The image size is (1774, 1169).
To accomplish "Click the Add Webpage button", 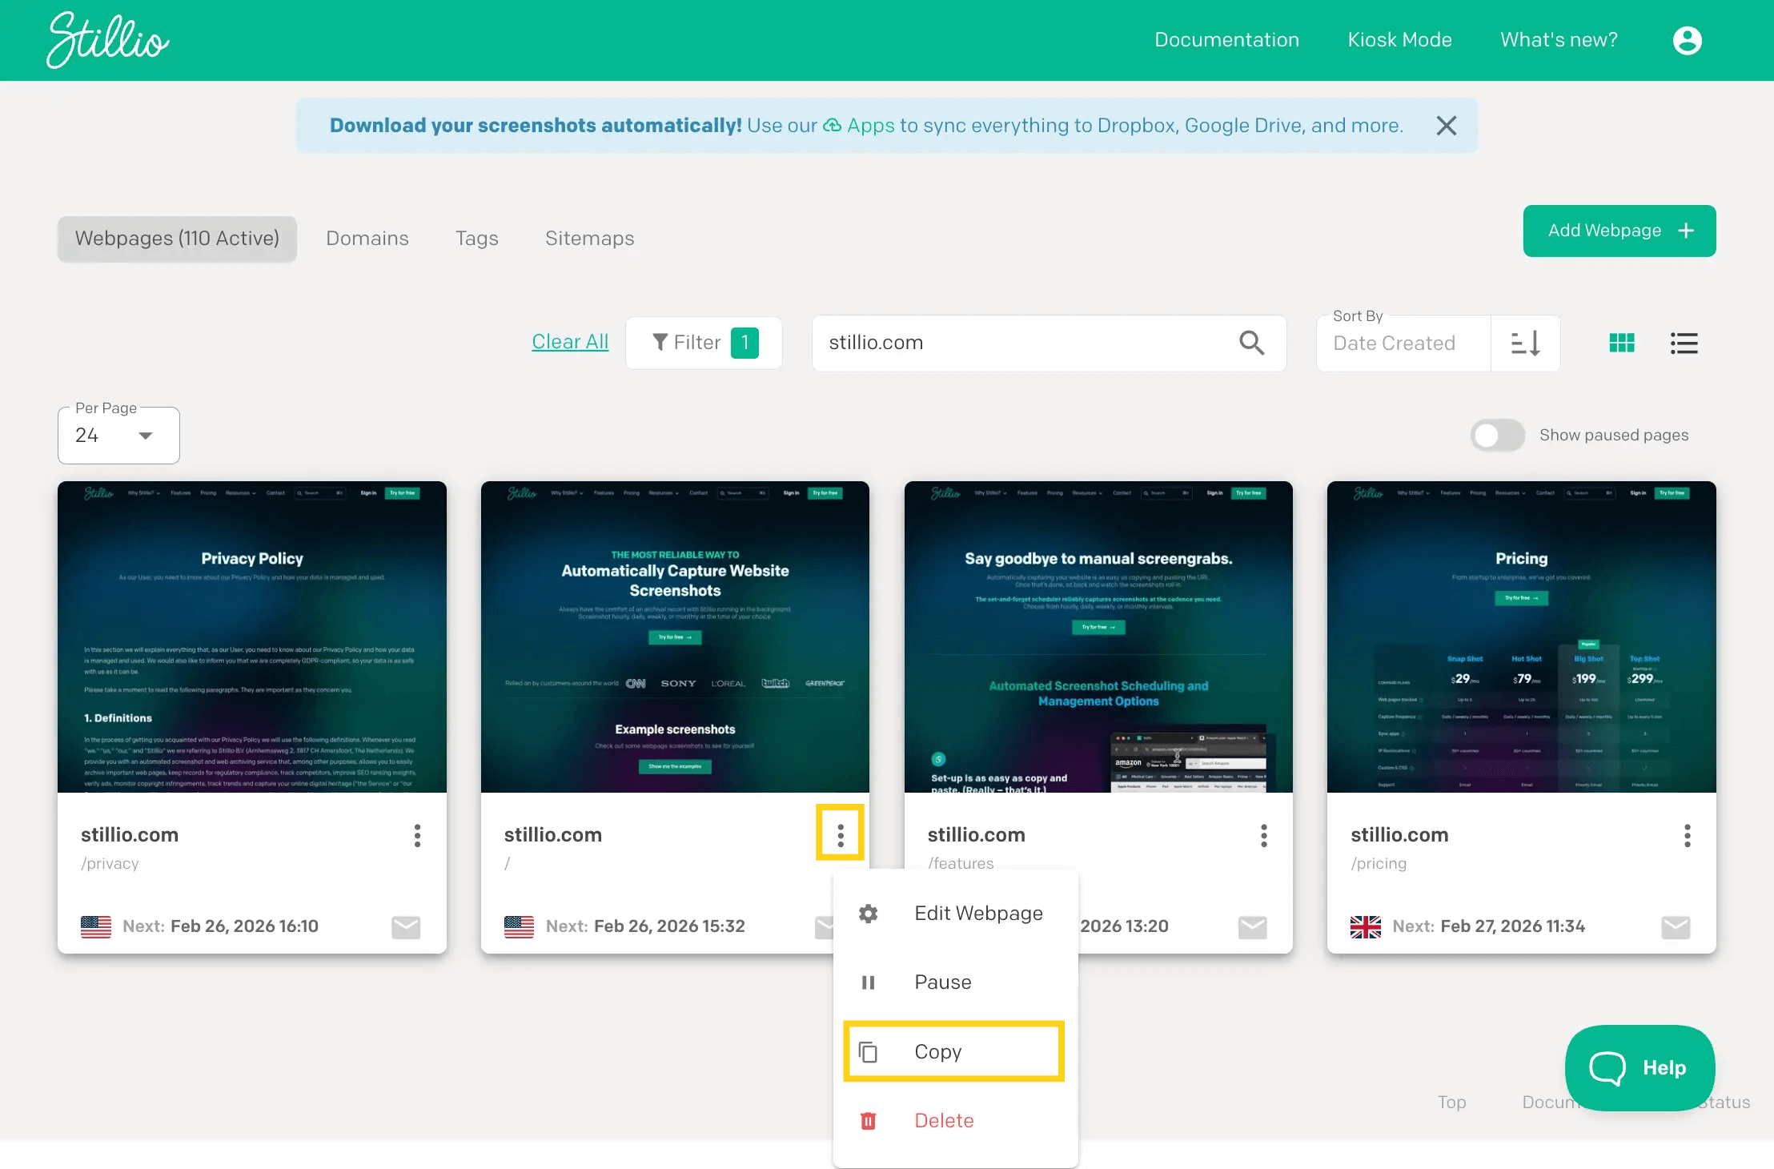I will (x=1619, y=231).
